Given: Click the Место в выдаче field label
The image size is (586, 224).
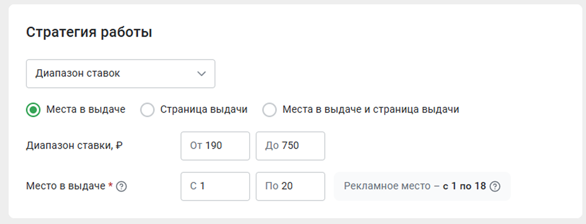Looking at the screenshot, I should [x=66, y=186].
